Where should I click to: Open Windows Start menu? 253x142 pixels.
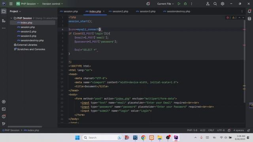coord(77,138)
